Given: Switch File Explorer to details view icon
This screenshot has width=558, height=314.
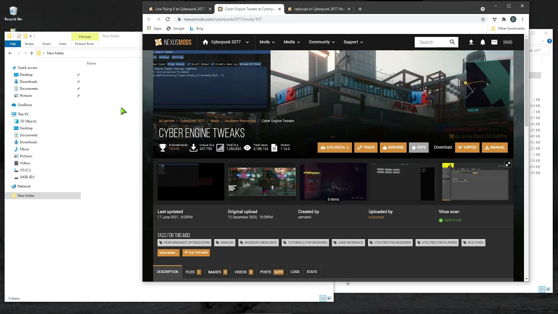Looking at the screenshot, I should pyautogui.click(x=323, y=298).
